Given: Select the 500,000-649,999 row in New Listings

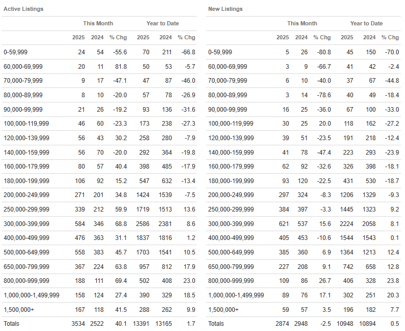Looking at the screenshot, I should click(x=303, y=252).
